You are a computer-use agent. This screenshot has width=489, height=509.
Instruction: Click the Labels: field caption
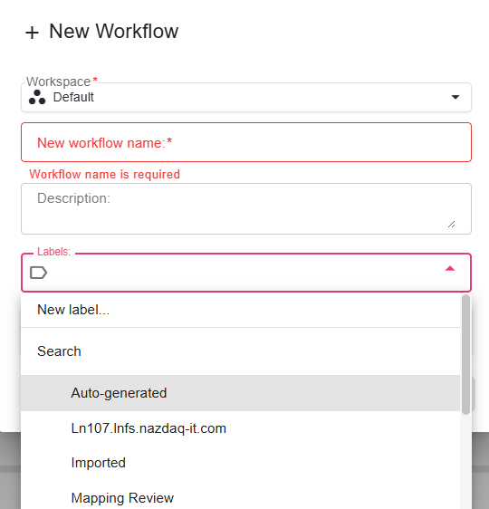click(x=53, y=252)
